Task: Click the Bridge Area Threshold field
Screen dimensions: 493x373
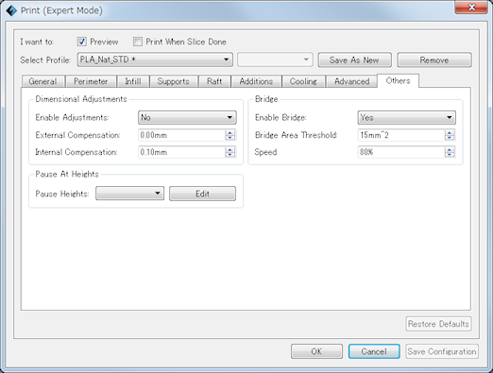Action: [x=401, y=135]
